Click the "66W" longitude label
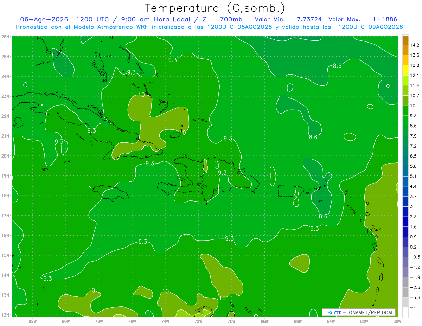422x326 pixels. point(298,321)
